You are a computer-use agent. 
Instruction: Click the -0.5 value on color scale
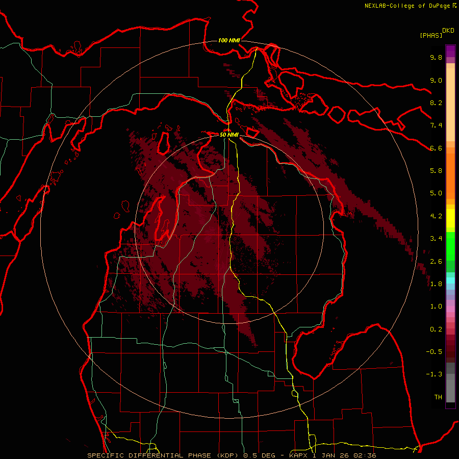tap(434, 352)
